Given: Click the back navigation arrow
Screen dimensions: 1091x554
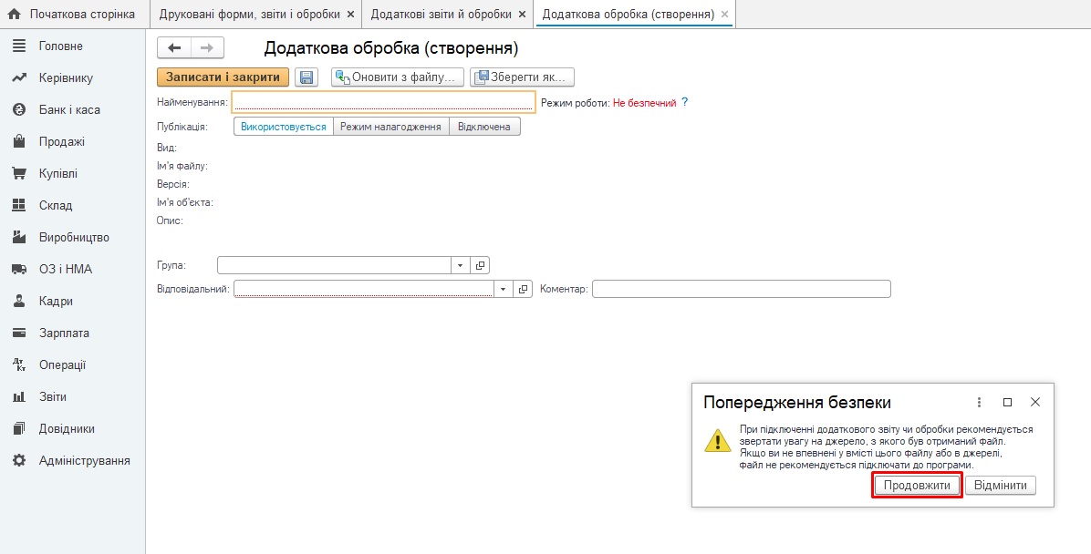Looking at the screenshot, I should pos(174,48).
